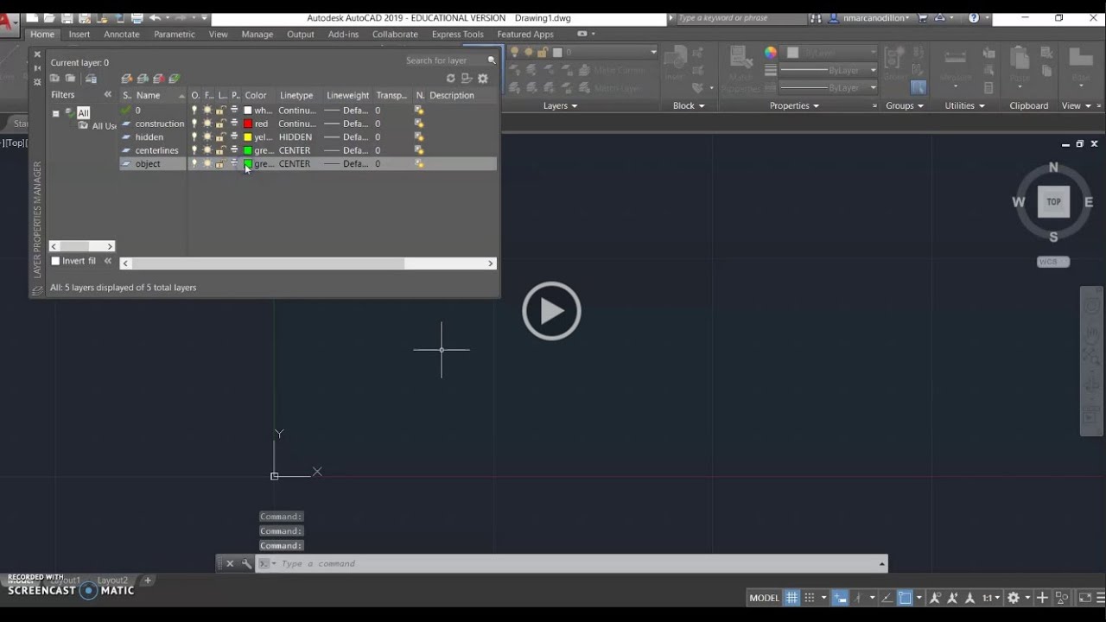
Task: Click the Refresh layer list icon
Action: click(450, 79)
